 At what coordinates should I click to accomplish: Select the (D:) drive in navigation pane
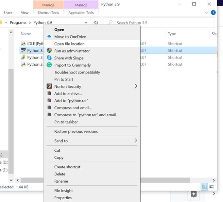coord(4,162)
